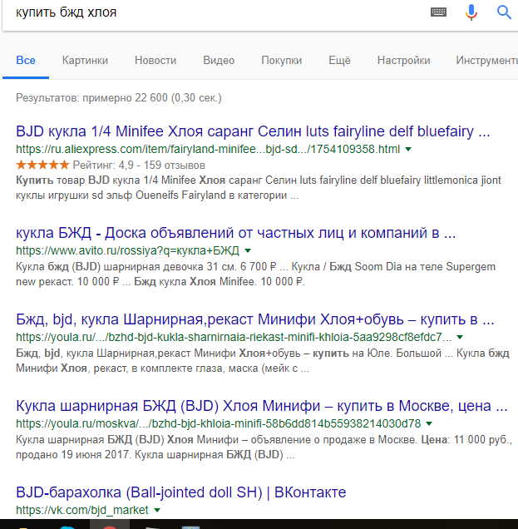Go to the Покупки tab
Screen dimensions: 518x529
[281, 61]
